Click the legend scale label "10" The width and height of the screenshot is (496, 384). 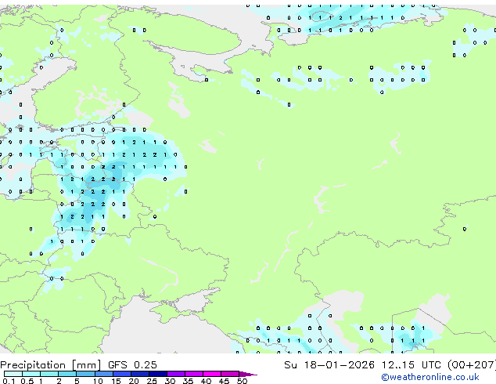[98, 381]
